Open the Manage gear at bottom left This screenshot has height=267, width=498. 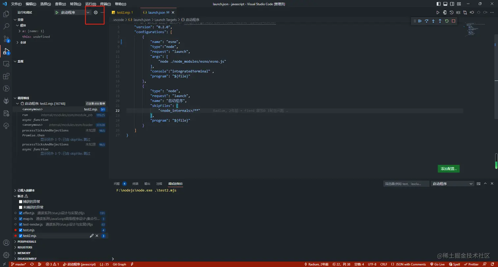(6, 255)
